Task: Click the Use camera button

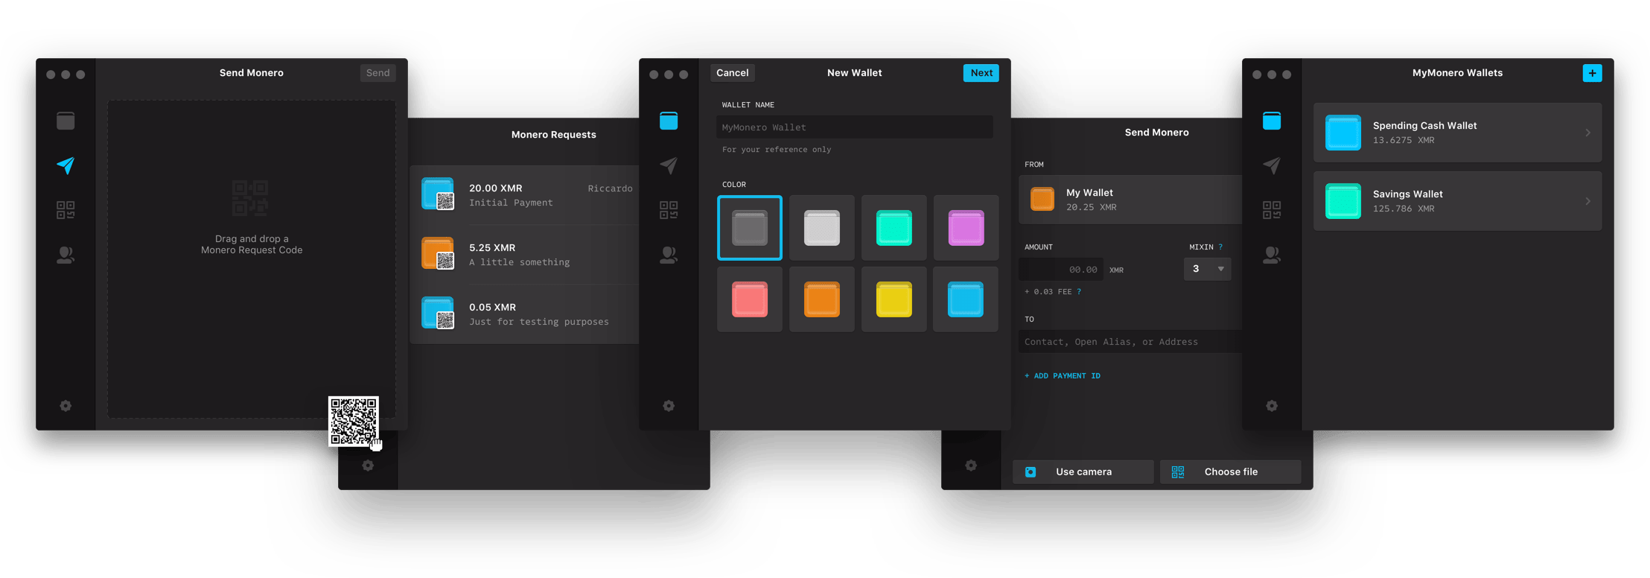Action: pyautogui.click(x=1083, y=472)
